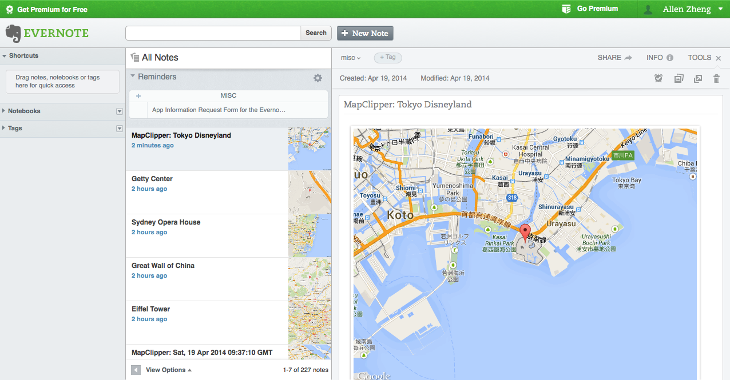Click the All Notes notebook icon
This screenshot has height=380, width=730.
(x=135, y=57)
